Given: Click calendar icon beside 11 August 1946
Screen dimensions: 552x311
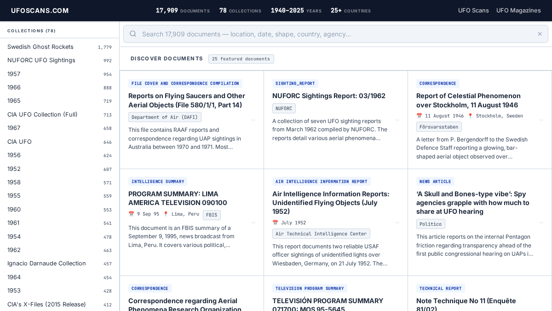Looking at the screenshot, I should 419,116.
